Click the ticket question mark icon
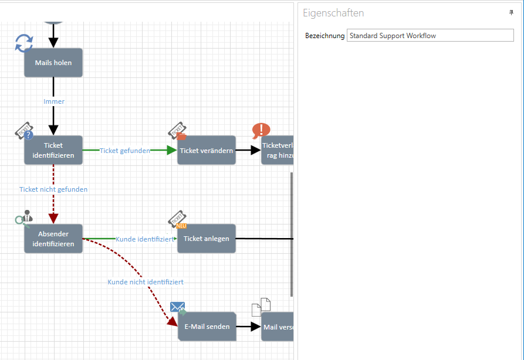Viewport: 524px width, 360px height. 24,132
